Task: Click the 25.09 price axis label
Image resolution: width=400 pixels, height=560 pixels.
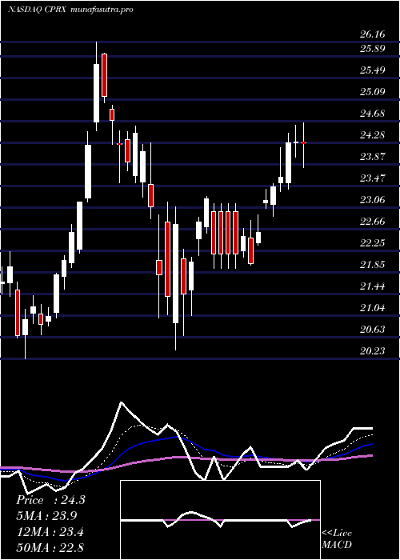Action: 373,92
